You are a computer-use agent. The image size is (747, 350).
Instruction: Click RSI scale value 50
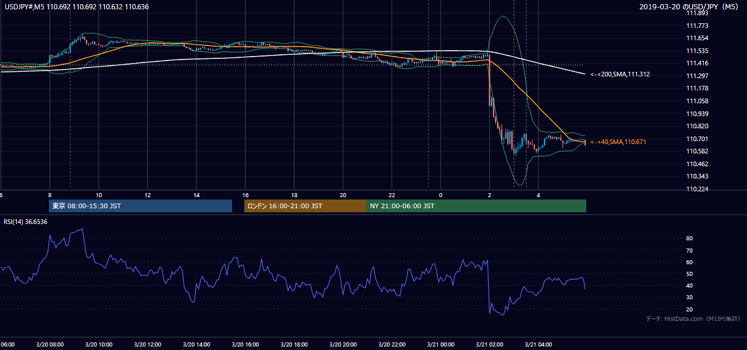coord(690,274)
